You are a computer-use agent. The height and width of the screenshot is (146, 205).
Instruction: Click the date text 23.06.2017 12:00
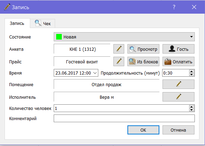[x=73, y=73]
